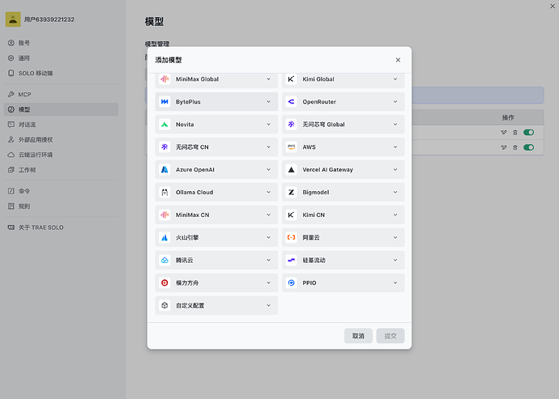
Task: Click edit icon in second model row
Action: 504,147
